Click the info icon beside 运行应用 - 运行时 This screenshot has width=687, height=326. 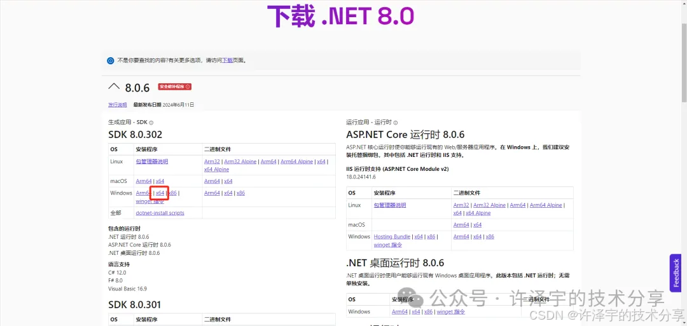pos(396,123)
